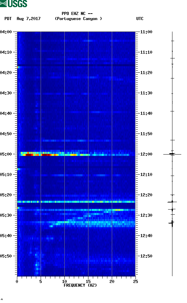Image resolution: width=187 pixels, height=303 pixels.
Task: Click the 04:10 PDT time label
Action: pyautogui.click(x=6, y=52)
